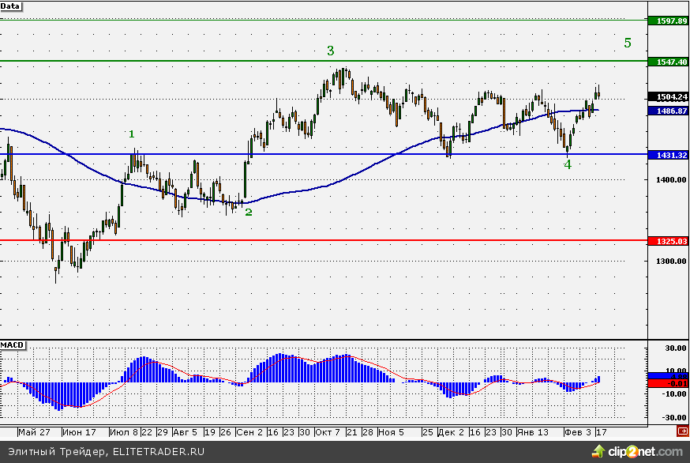This screenshot has height=463, width=690.
Task: Click the Май 27 date on time axis
Action: pos(33,433)
